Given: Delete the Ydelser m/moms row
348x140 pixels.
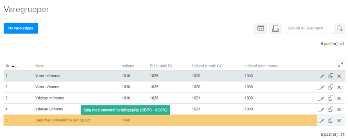Looking at the screenshot, I should (339, 98).
